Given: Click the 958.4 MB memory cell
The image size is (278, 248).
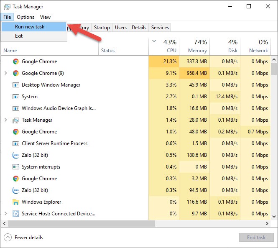Looking at the screenshot, I should (x=194, y=73).
